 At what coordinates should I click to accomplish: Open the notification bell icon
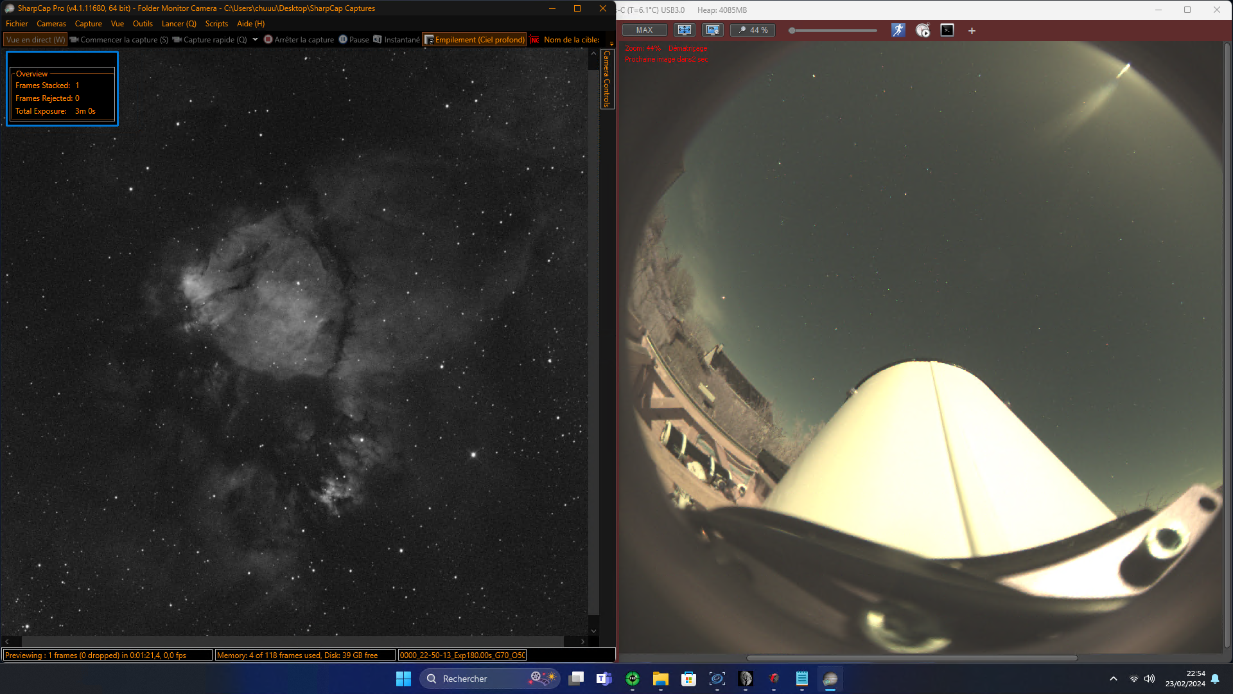(x=1215, y=679)
